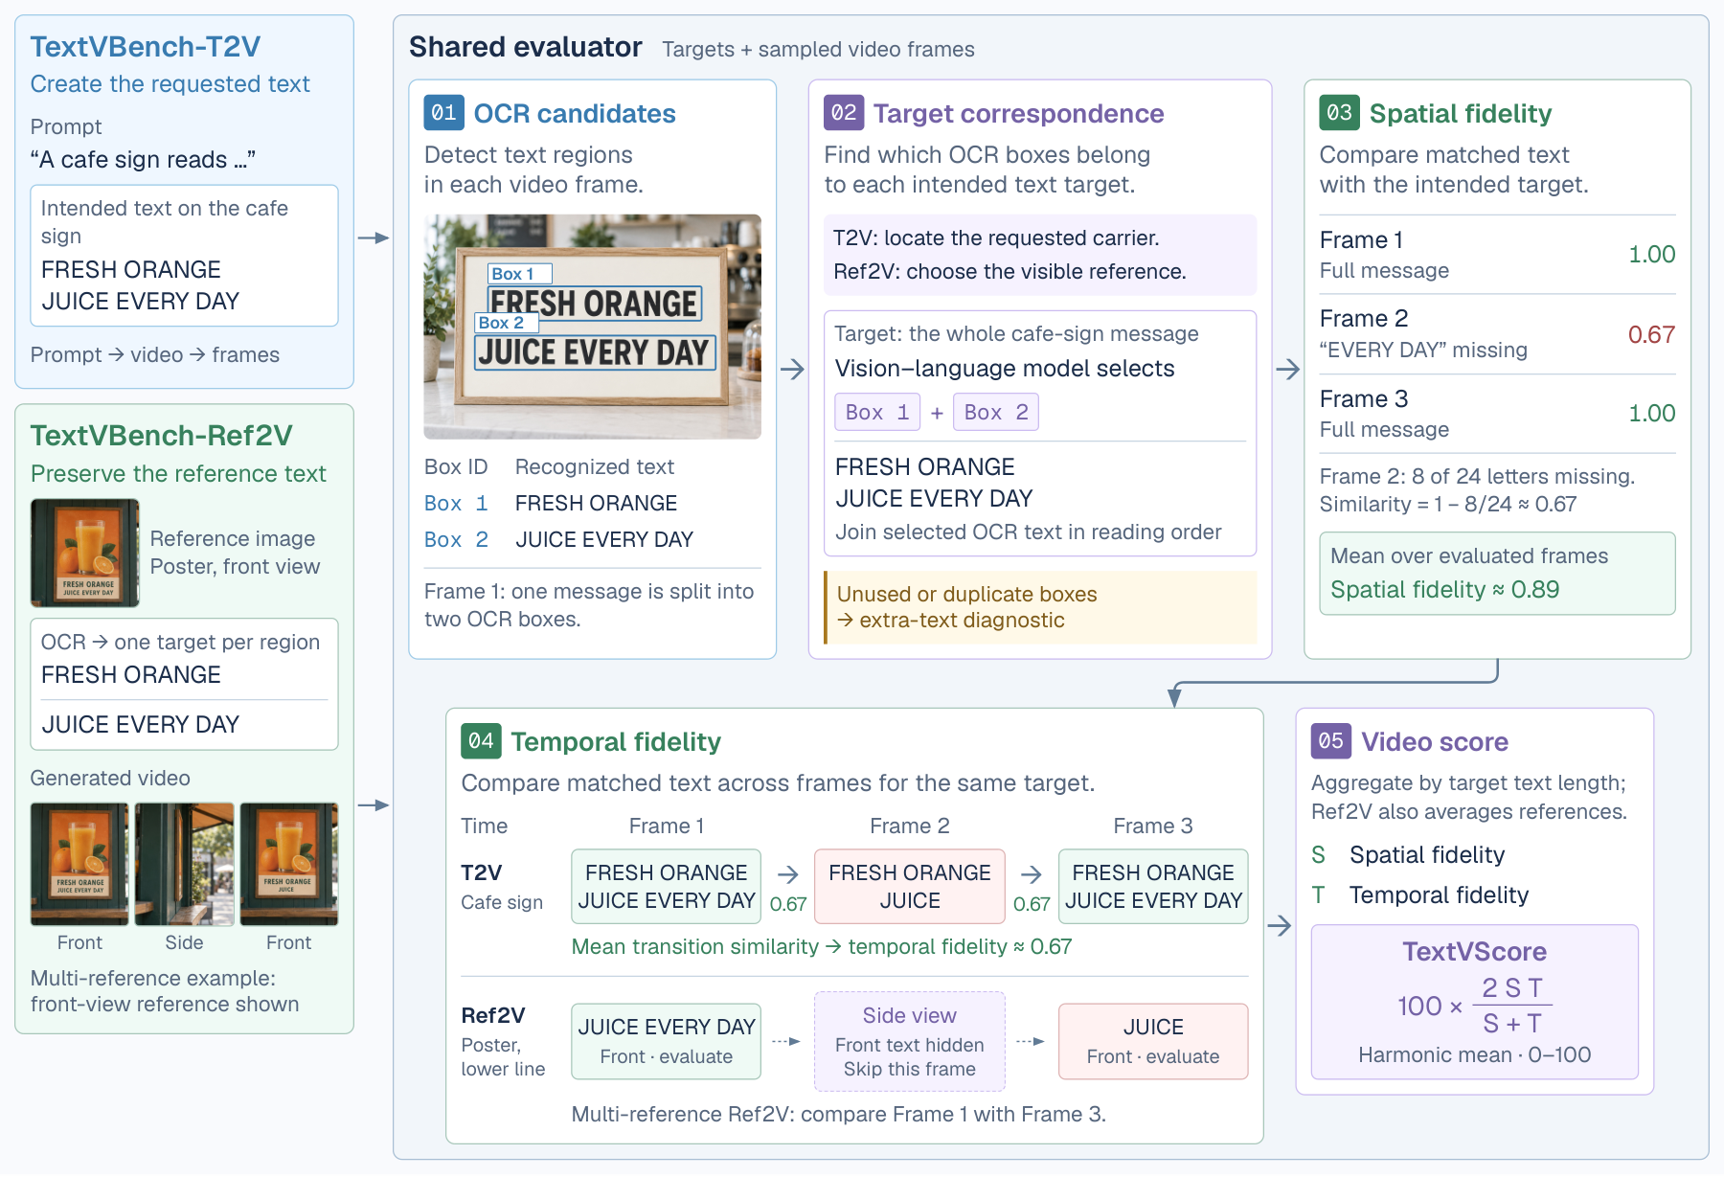This screenshot has height=1177, width=1724.
Task: Select the red Frame 2 'FRESH ORANGE JUICE' card
Action: [x=909, y=887]
